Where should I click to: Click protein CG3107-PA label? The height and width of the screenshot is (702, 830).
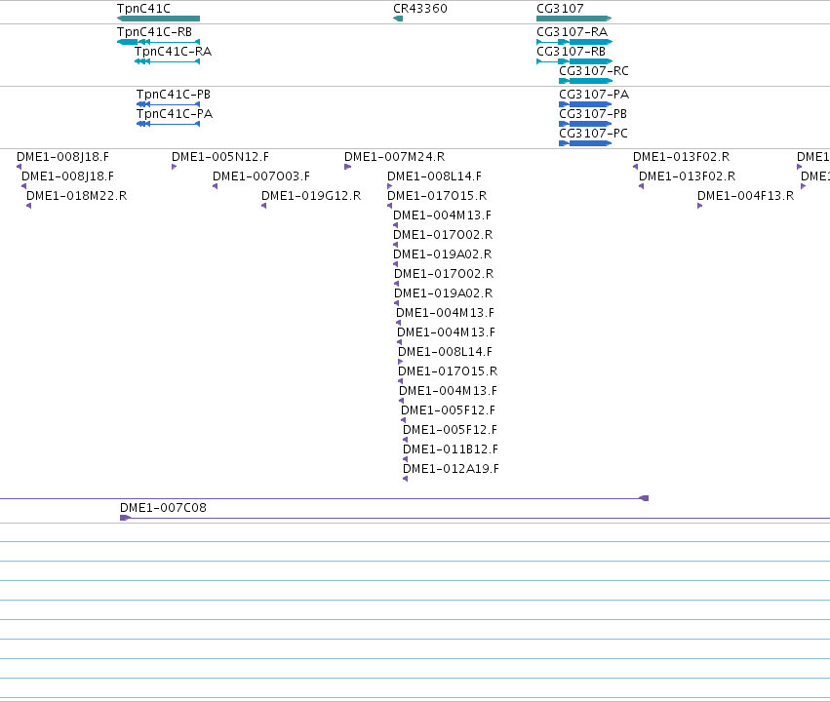coord(594,95)
